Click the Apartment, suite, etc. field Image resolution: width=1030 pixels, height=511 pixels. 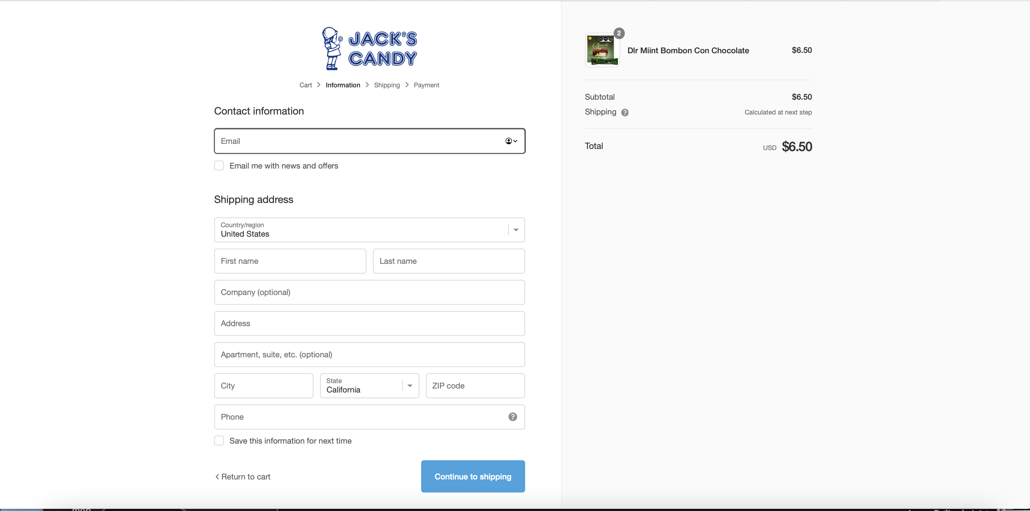coord(369,355)
